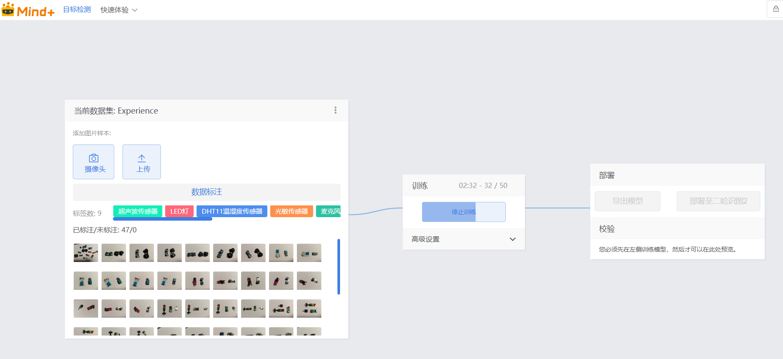The height and width of the screenshot is (359, 783).
Task: Select the 目标检测 menu item
Action: [77, 10]
